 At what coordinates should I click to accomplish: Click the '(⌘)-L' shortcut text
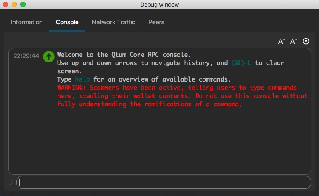[x=241, y=63]
